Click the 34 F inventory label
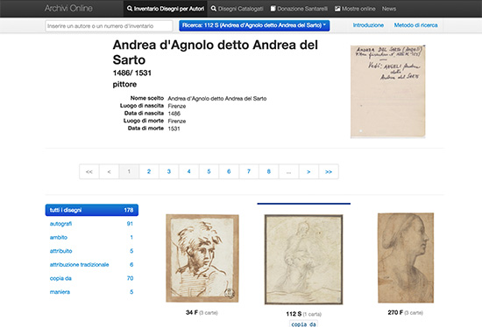The image size is (482, 327). (192, 313)
